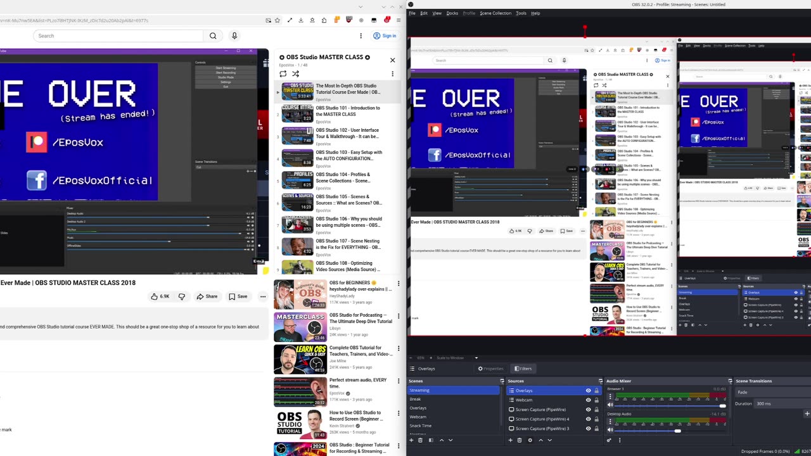Click the YouTube search magnifier button
Image resolution: width=811 pixels, height=456 pixels.
[213, 36]
